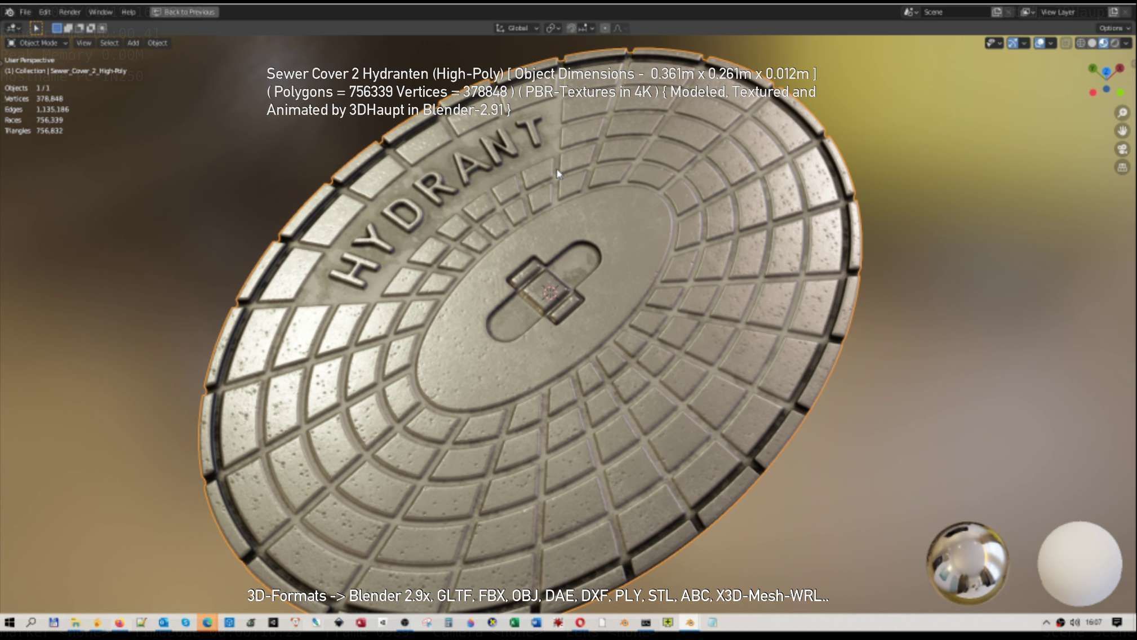Choose the Subtract selection mode icon
Viewport: 1137px width, 640px height.
pyautogui.click(x=79, y=28)
